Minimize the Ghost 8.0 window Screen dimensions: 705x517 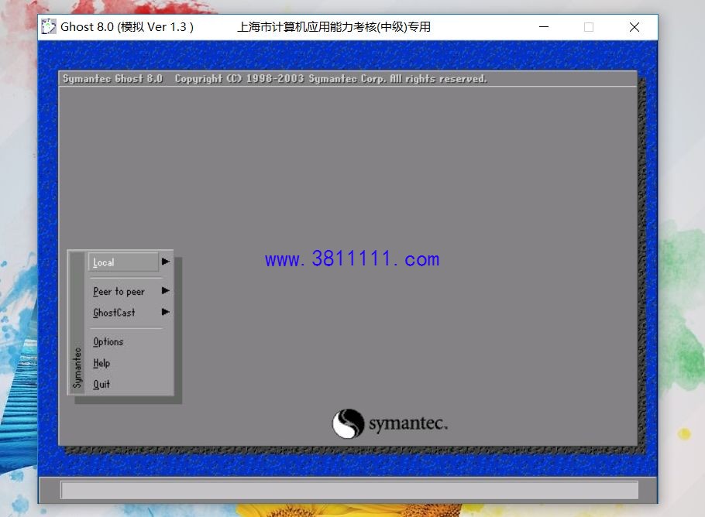coord(544,27)
